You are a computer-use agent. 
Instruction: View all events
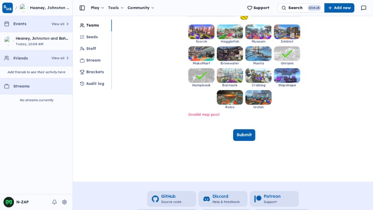pos(60,24)
